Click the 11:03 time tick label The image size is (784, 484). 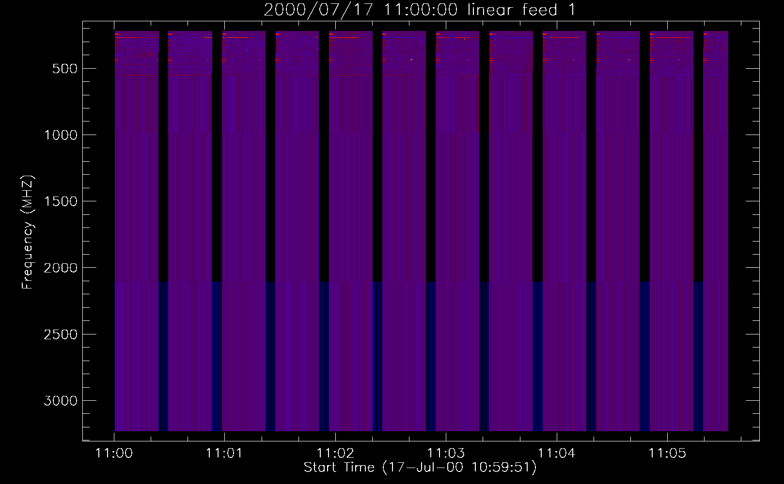point(446,453)
